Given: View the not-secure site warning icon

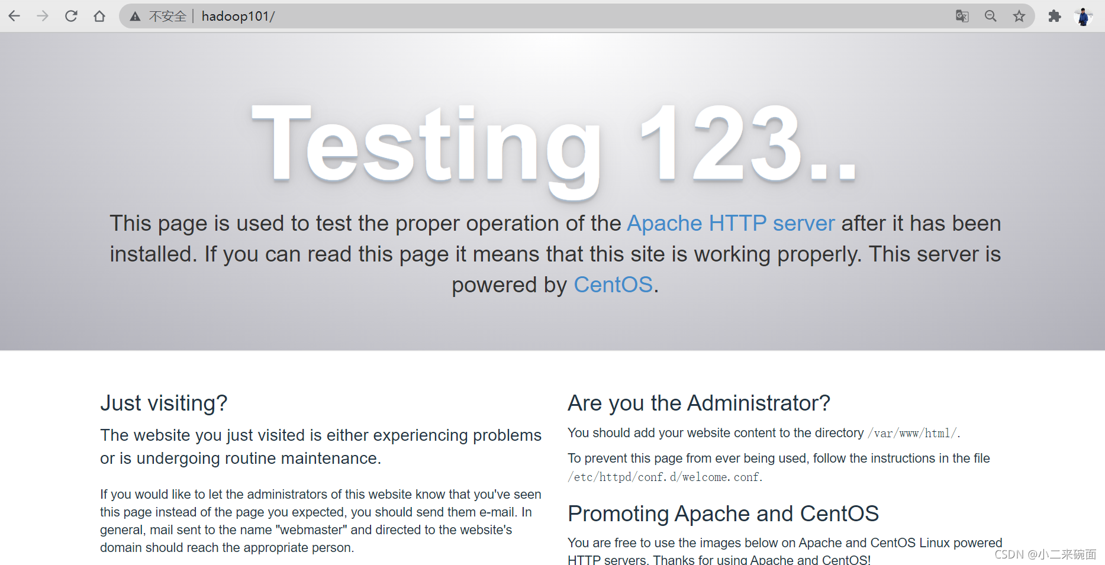Looking at the screenshot, I should pos(136,17).
